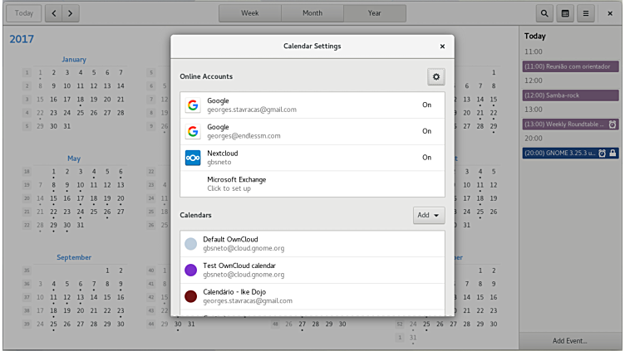Click the Nextcloud account icon
Viewport: 625px width, 351px height.
[x=193, y=158]
